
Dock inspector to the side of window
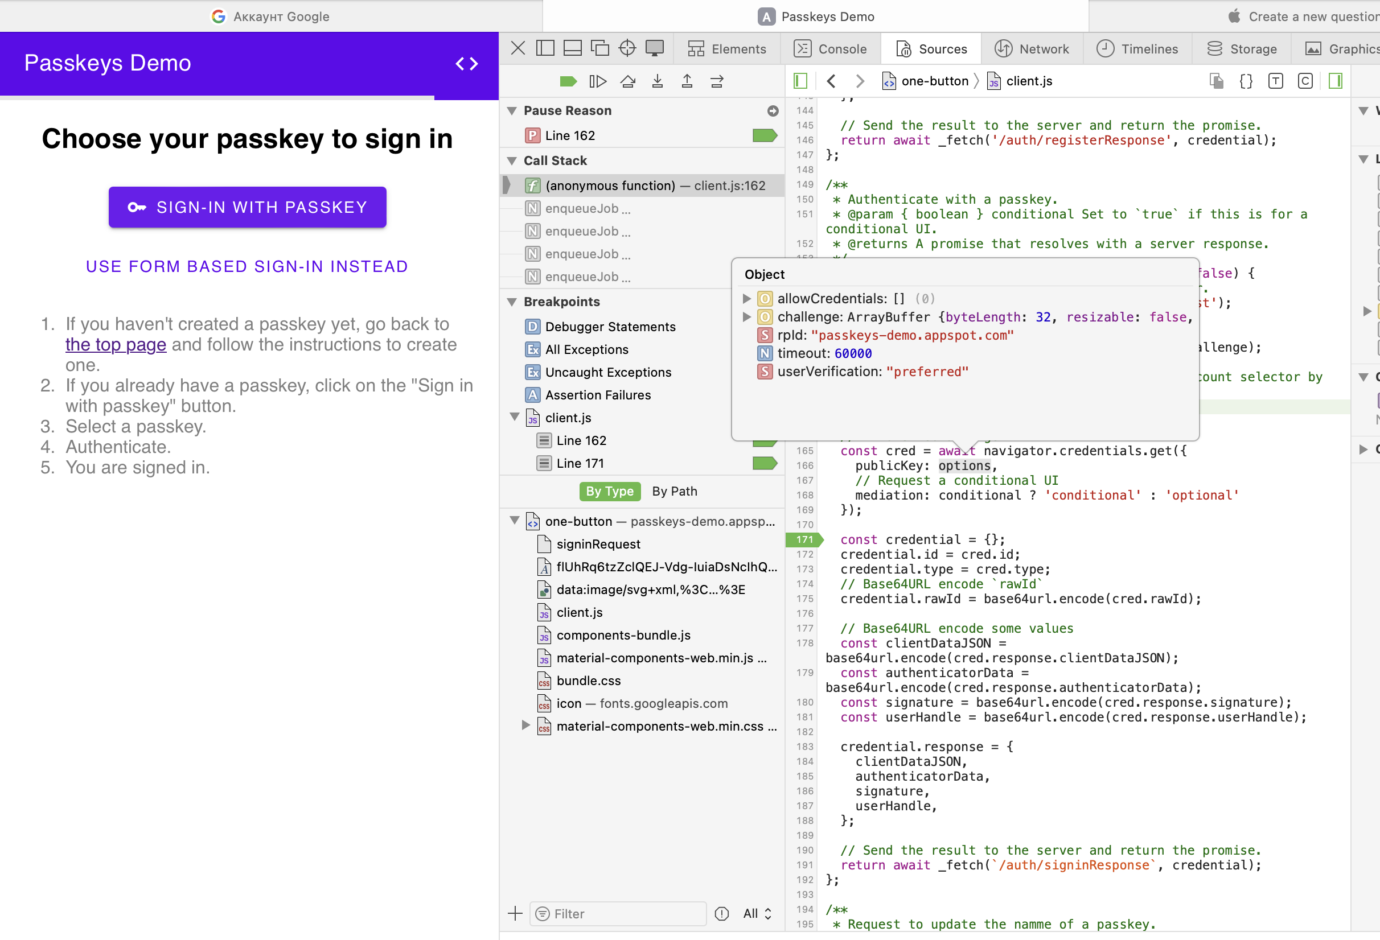pyautogui.click(x=545, y=48)
